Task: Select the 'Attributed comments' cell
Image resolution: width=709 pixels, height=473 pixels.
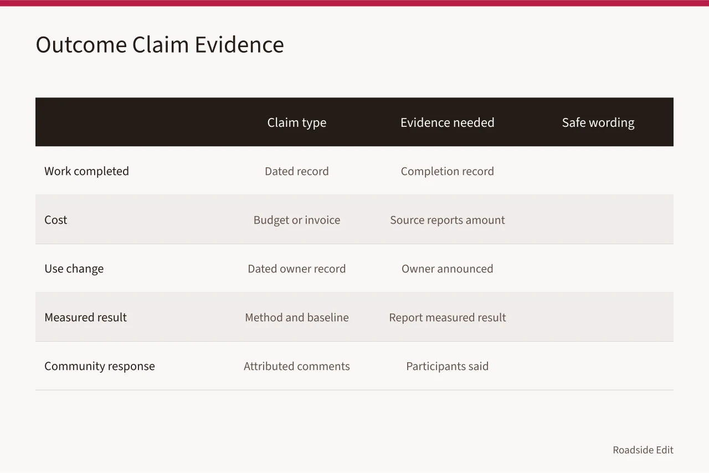Action: [297, 366]
